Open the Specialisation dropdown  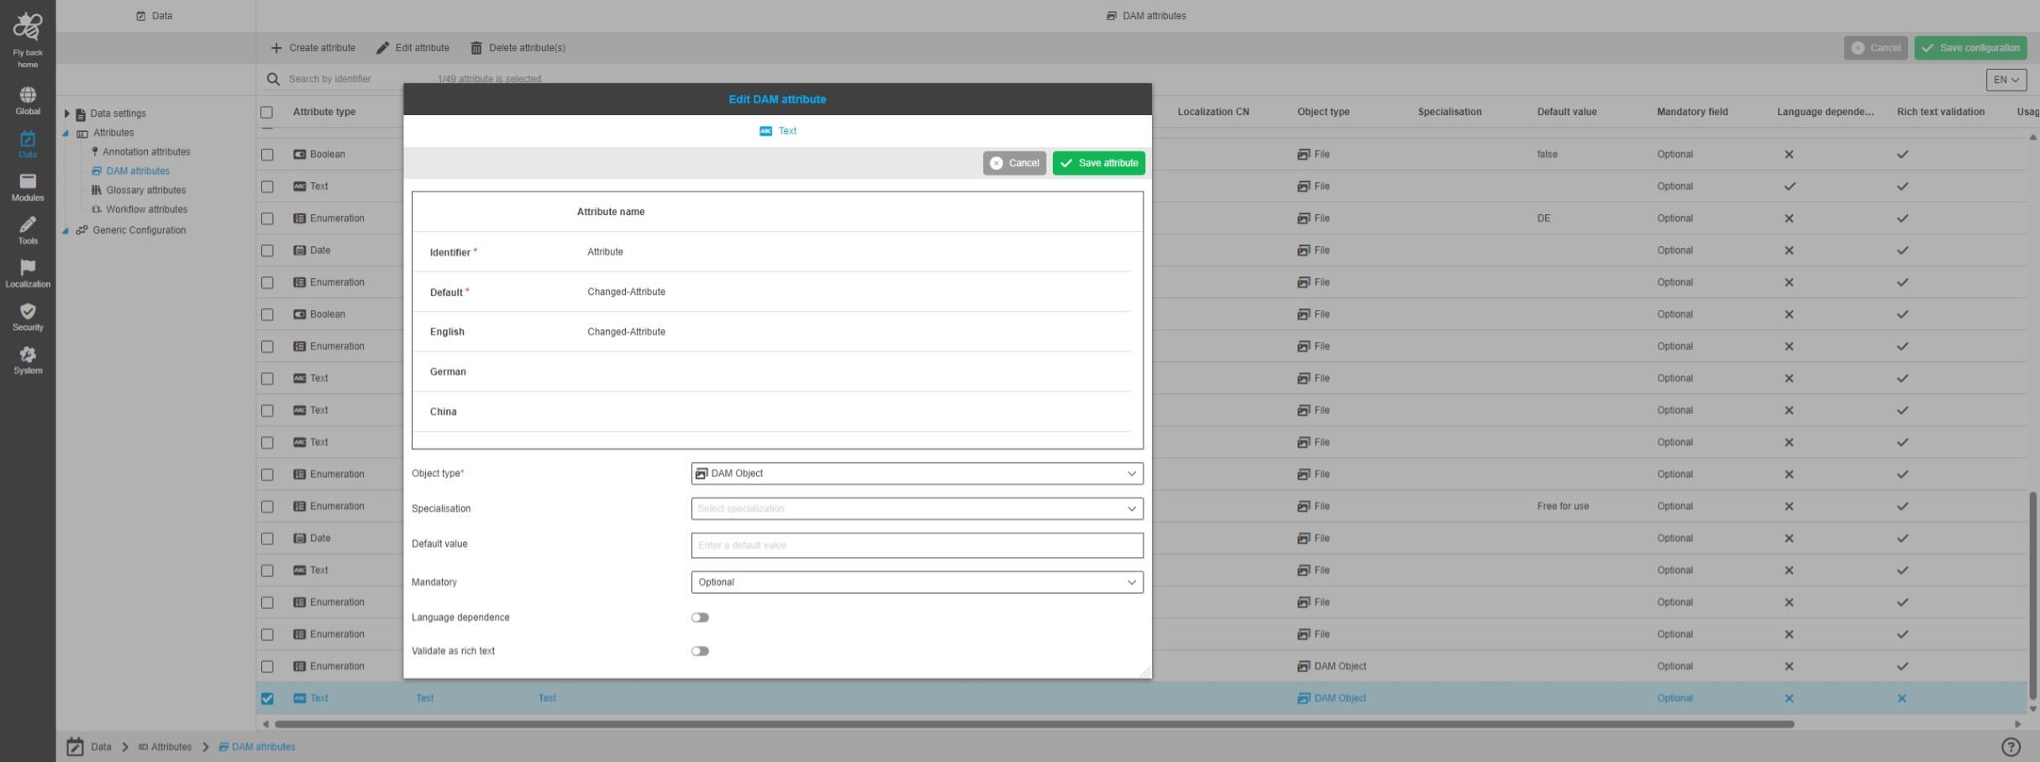tap(917, 508)
